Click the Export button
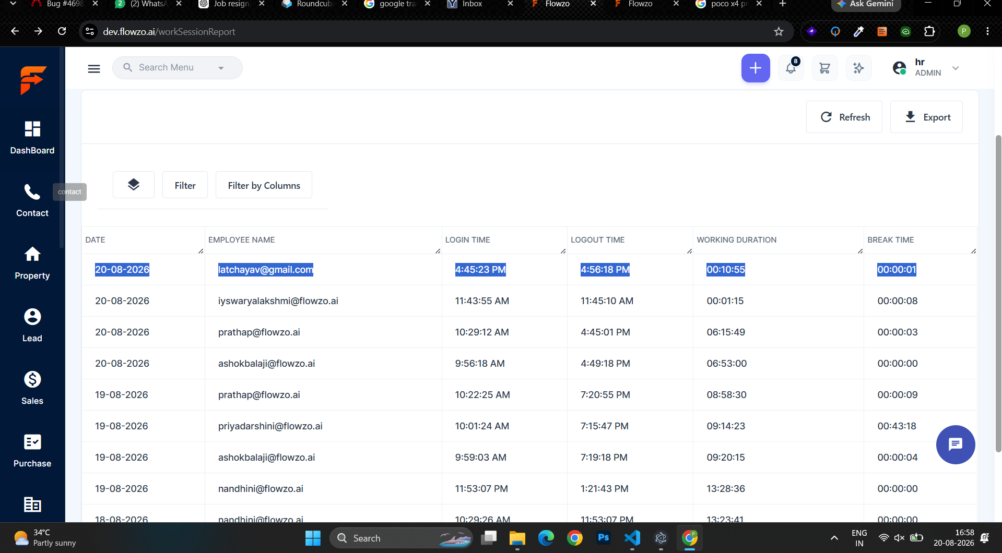 (926, 117)
